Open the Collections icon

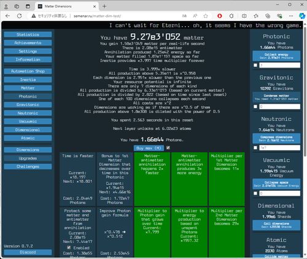tap(268, 16)
